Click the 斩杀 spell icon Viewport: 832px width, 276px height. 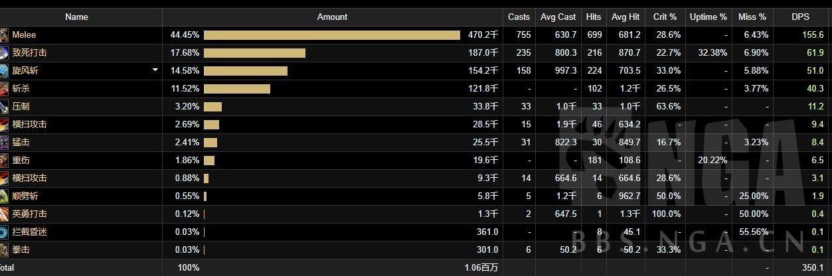tap(4, 89)
